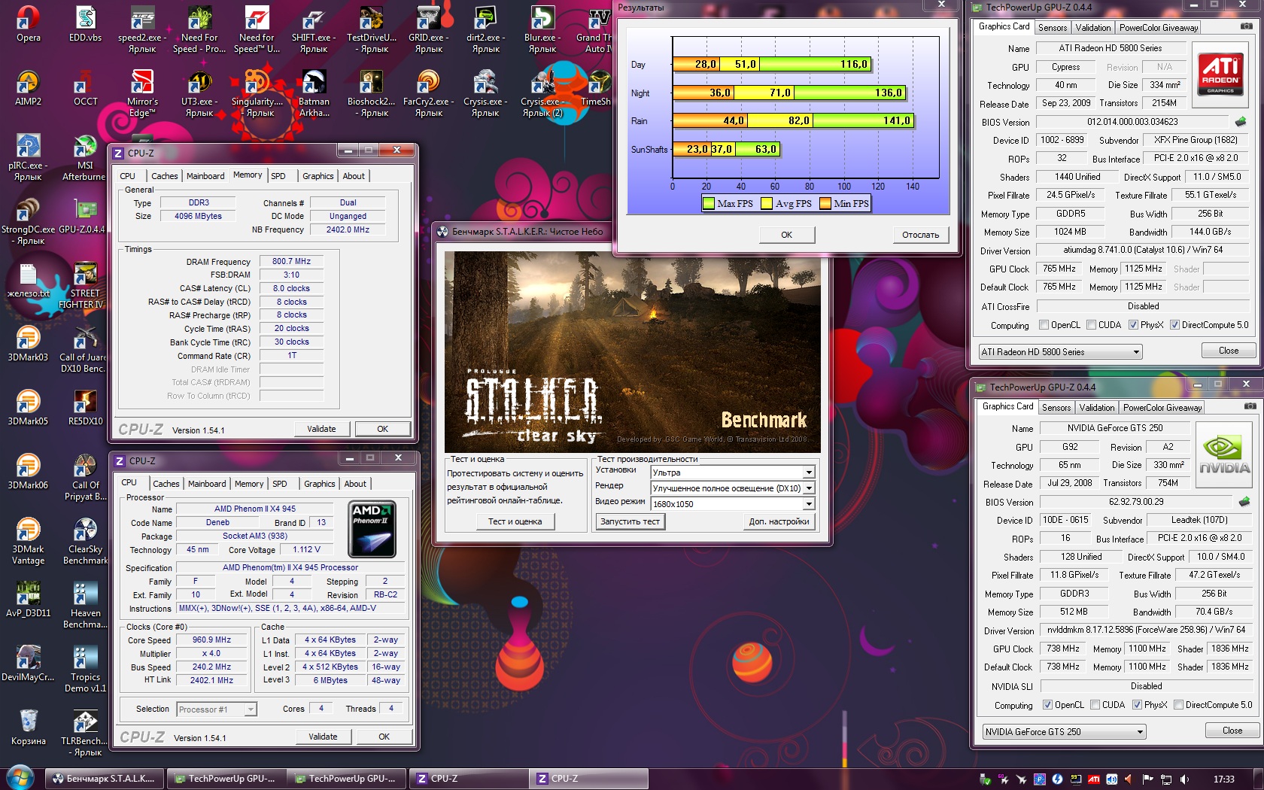
Task: Expand the Установки preset dropdown showing Ультра
Action: (732, 472)
